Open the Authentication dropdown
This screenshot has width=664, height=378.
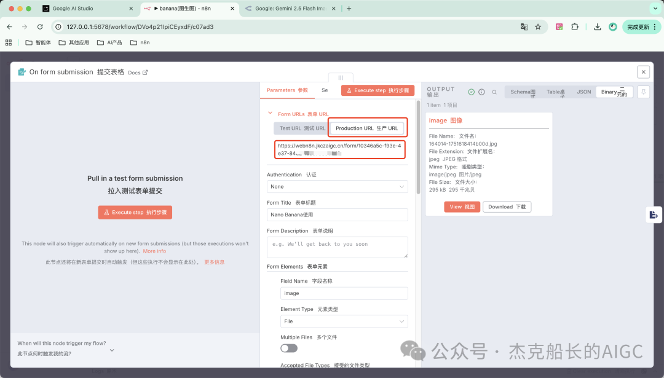[x=337, y=186]
